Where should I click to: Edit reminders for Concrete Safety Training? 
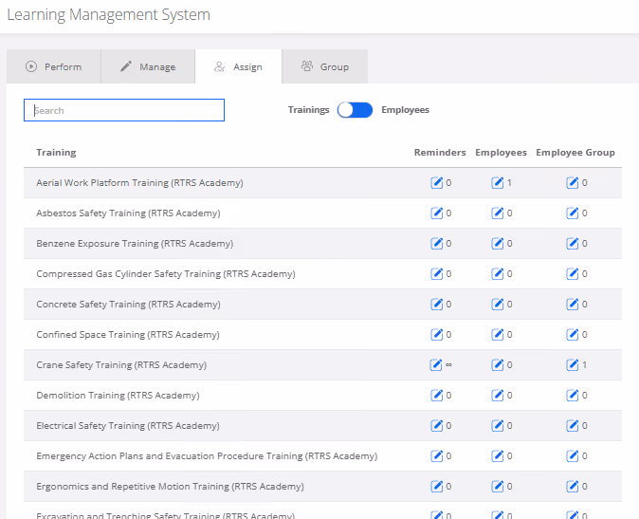pos(436,305)
